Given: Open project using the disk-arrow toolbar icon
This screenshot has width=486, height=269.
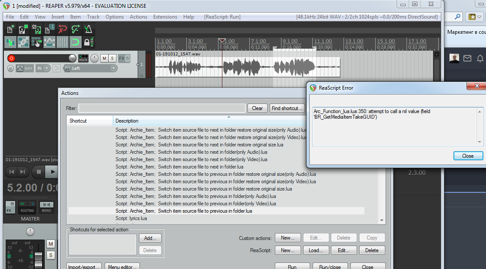Looking at the screenshot, I should click(x=23, y=29).
